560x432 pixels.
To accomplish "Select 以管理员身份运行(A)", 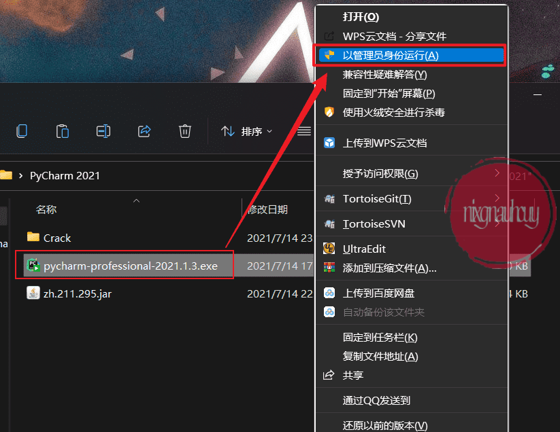I will tap(412, 55).
